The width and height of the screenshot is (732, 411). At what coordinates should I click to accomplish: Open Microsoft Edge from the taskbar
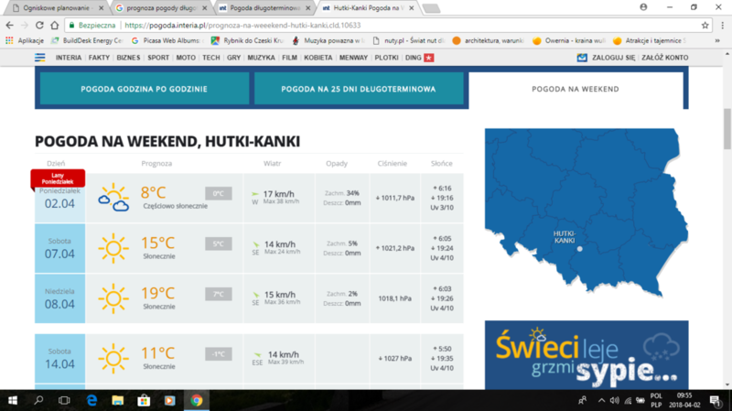click(x=91, y=400)
